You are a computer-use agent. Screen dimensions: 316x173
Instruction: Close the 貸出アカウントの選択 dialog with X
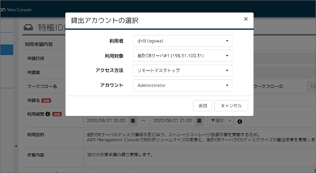click(x=246, y=19)
